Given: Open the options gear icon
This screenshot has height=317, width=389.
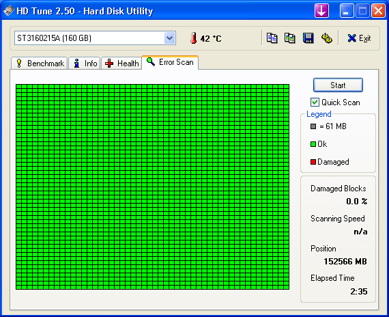Looking at the screenshot, I should [x=326, y=38].
